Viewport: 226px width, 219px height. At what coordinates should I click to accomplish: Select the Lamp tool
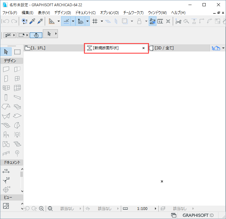pos(17,134)
